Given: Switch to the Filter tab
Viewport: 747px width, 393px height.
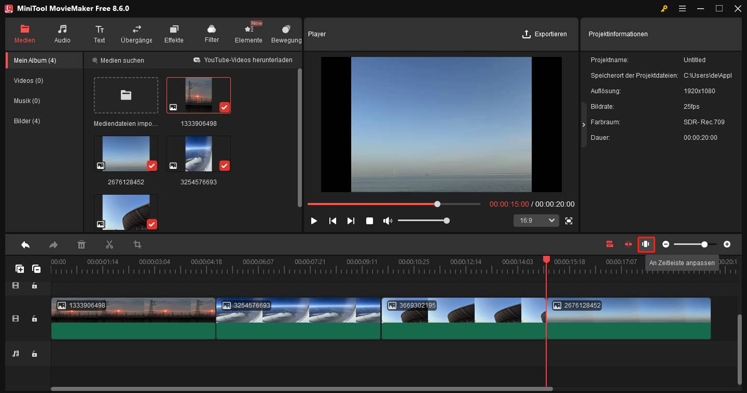Looking at the screenshot, I should click(x=212, y=34).
